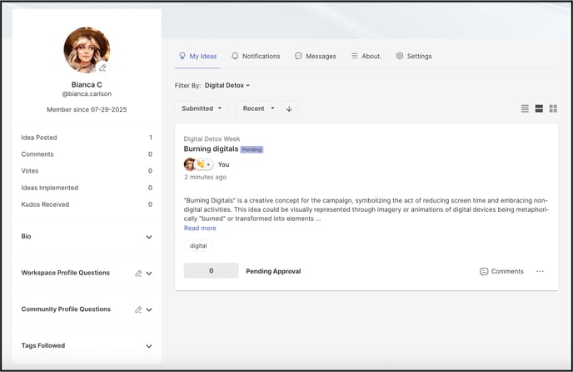Open the Recent sort dropdown

pos(258,108)
